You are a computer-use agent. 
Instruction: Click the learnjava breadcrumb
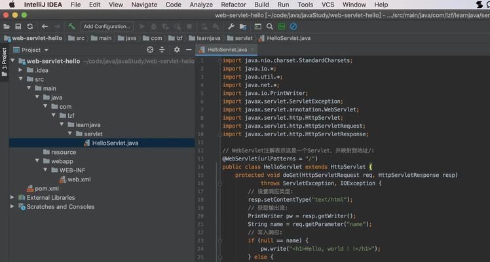pos(204,38)
